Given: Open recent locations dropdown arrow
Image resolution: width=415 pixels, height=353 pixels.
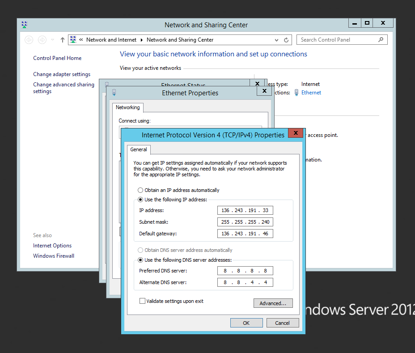Looking at the screenshot, I should [52, 40].
